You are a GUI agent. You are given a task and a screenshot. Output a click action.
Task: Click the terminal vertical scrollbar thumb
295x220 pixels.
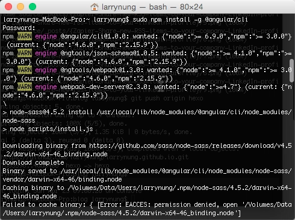tap(292, 70)
